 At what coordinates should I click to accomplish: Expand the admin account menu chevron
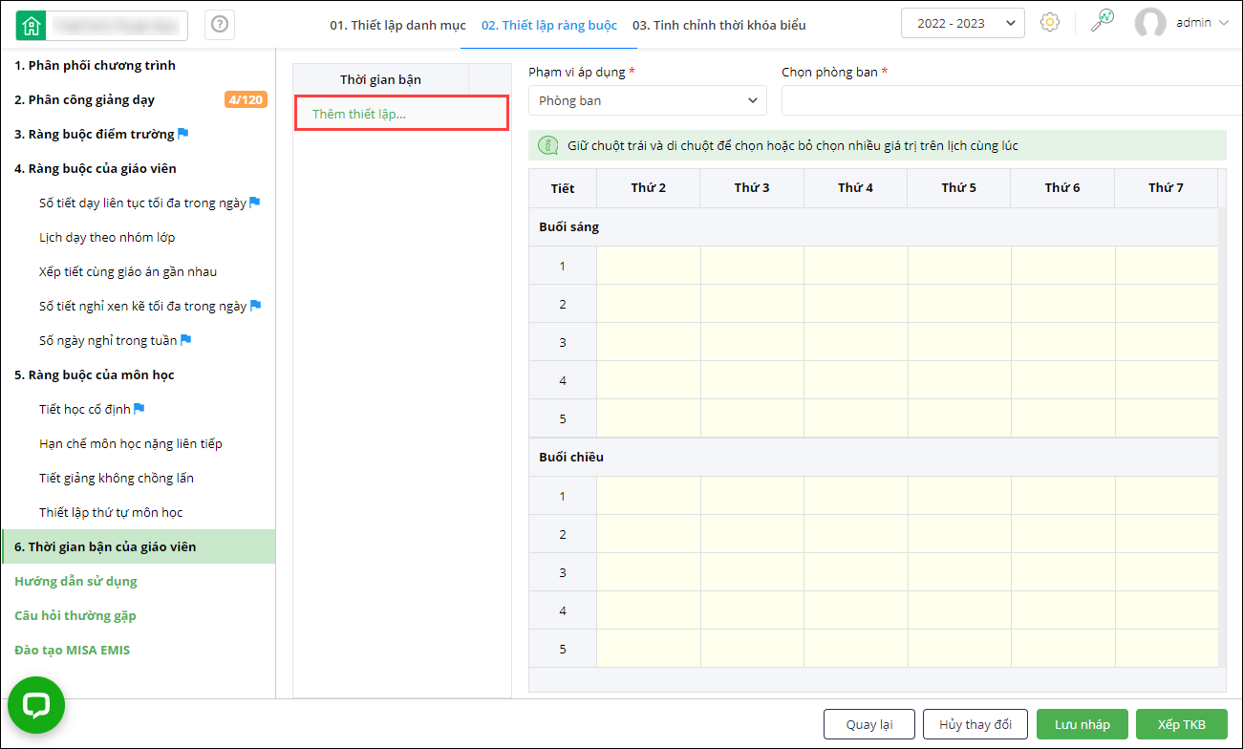click(1224, 23)
